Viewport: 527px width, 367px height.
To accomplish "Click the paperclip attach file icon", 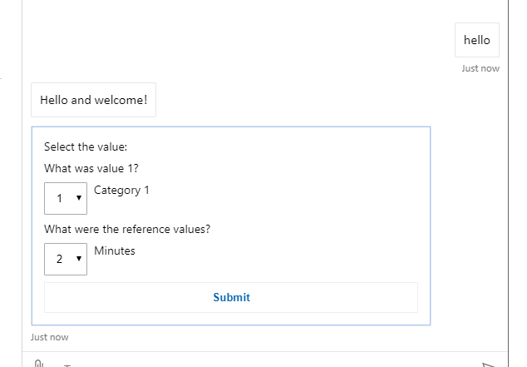I will pyautogui.click(x=38, y=364).
